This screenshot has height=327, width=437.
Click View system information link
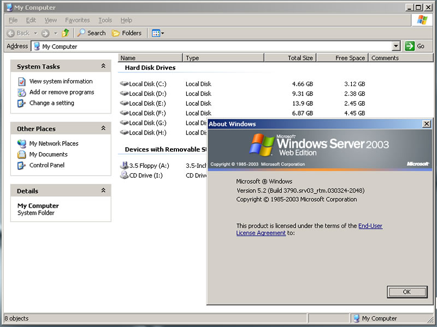61,81
